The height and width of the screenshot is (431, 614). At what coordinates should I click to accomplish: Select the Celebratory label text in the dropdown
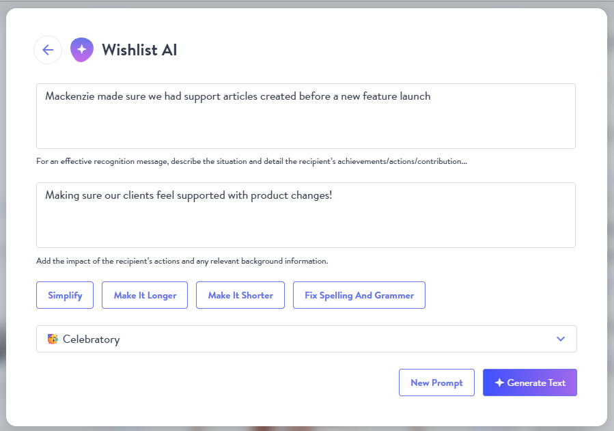click(92, 339)
